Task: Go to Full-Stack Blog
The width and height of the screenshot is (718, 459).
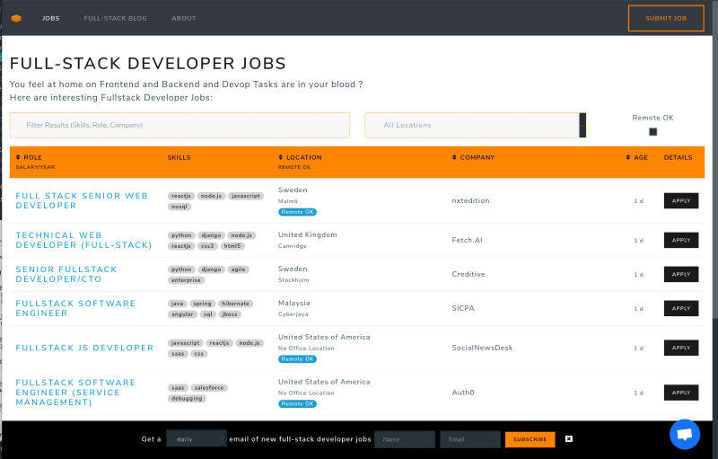Action: [x=116, y=18]
